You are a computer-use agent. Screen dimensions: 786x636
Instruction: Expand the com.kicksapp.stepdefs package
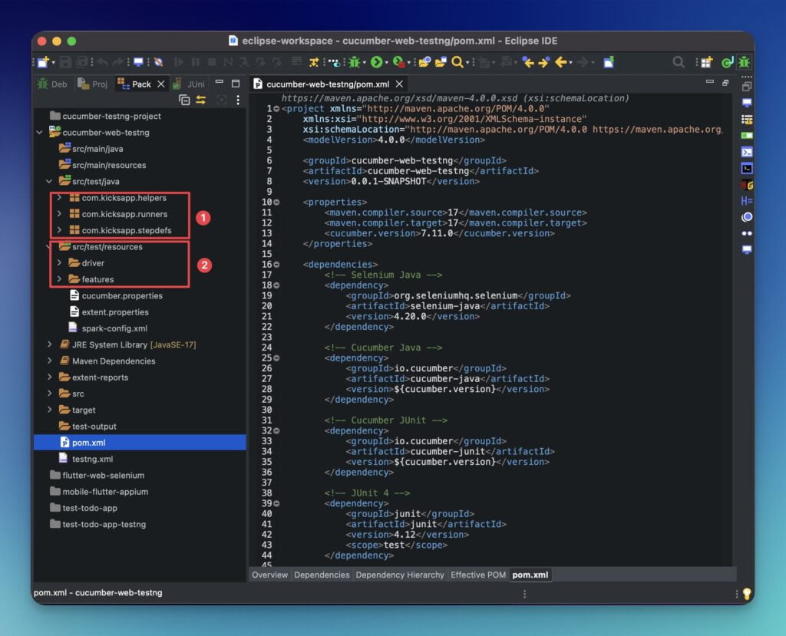coord(59,231)
